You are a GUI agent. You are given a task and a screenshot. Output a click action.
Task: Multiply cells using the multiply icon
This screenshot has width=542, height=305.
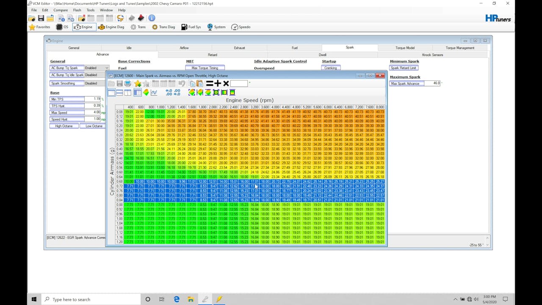(x=226, y=83)
